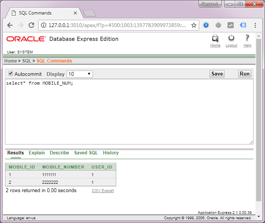Viewport: 265px width, 223px height.
Task: Click the 'User: SYSTEM' label
Action: pos(20,52)
